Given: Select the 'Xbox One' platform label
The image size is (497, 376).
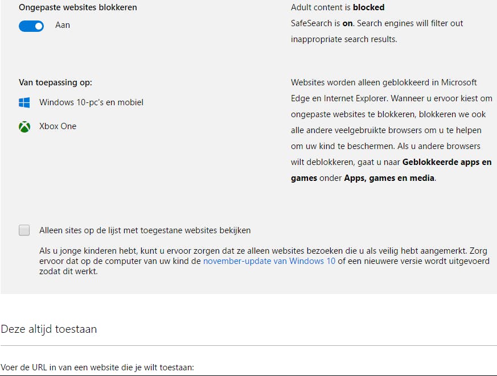Looking at the screenshot, I should pos(57,126).
